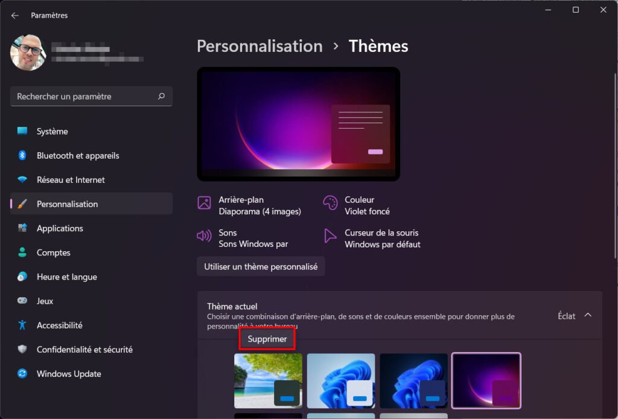Open Couleur Violet foncé setting

point(357,205)
